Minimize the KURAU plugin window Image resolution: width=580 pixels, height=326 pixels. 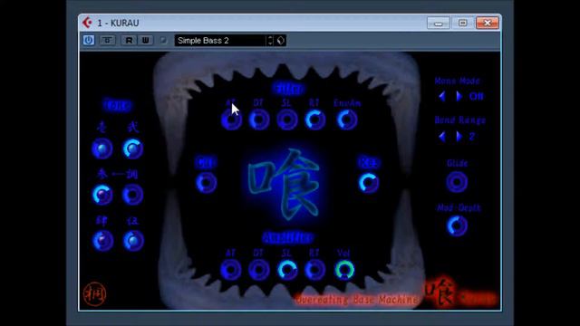click(439, 23)
